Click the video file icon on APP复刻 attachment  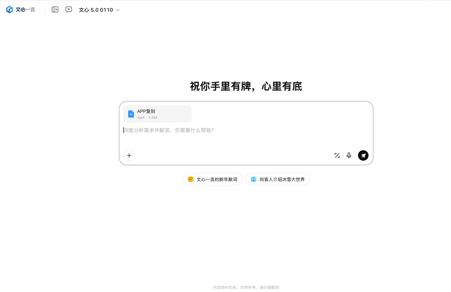pos(131,113)
